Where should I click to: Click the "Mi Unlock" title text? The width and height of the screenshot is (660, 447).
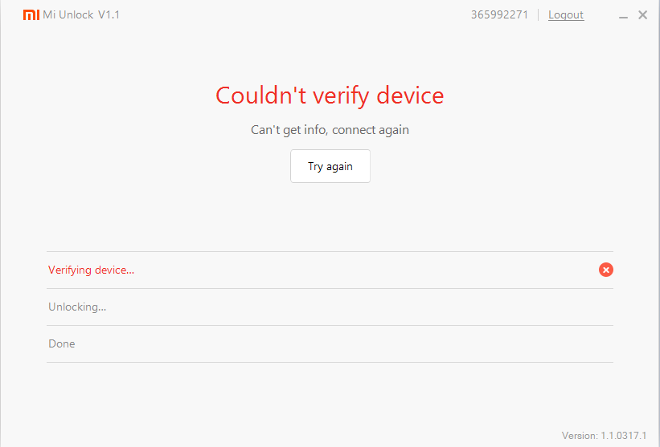(x=68, y=15)
